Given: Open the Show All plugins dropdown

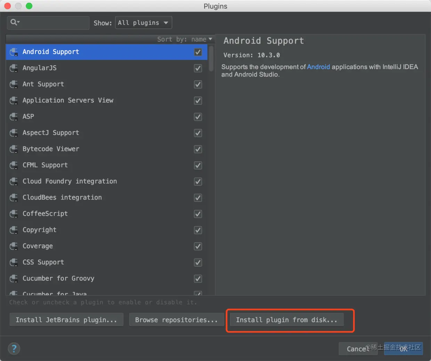Looking at the screenshot, I should [x=144, y=23].
